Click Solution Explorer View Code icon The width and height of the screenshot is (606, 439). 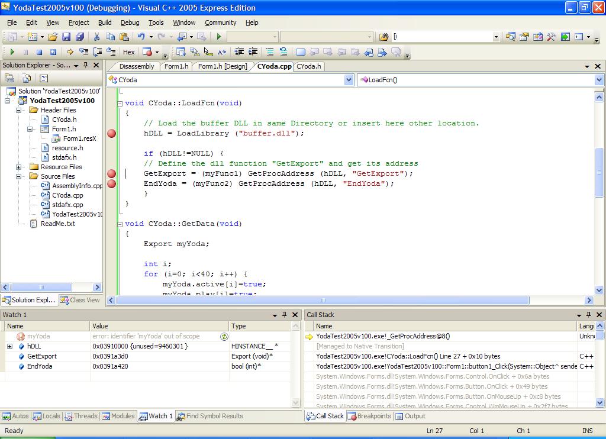[x=44, y=79]
